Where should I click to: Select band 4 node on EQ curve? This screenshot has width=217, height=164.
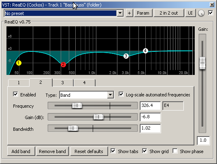(145, 51)
